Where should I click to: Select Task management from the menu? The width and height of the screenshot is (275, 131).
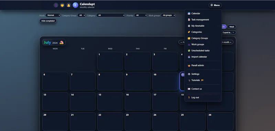click(203, 20)
